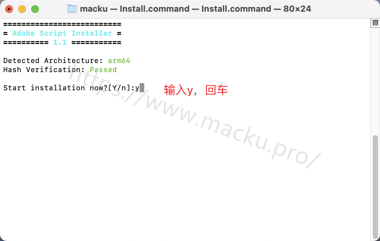The width and height of the screenshot is (380, 241).
Task: Click the version number '1.1'
Action: coord(60,43)
